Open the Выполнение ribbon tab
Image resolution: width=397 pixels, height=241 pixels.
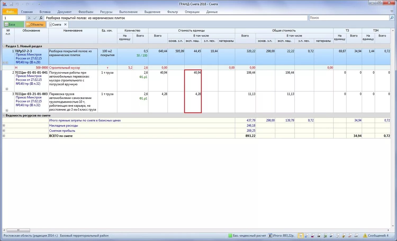128,12
